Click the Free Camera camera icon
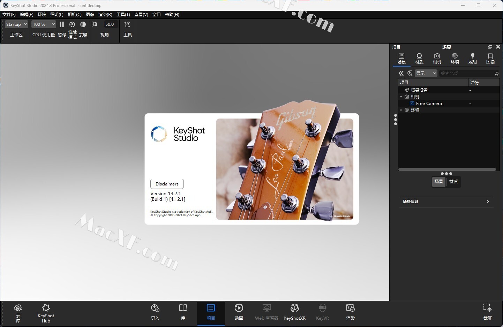This screenshot has height=327, width=503. pyautogui.click(x=412, y=104)
